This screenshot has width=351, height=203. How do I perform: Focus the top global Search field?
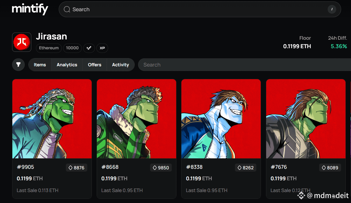point(200,9)
